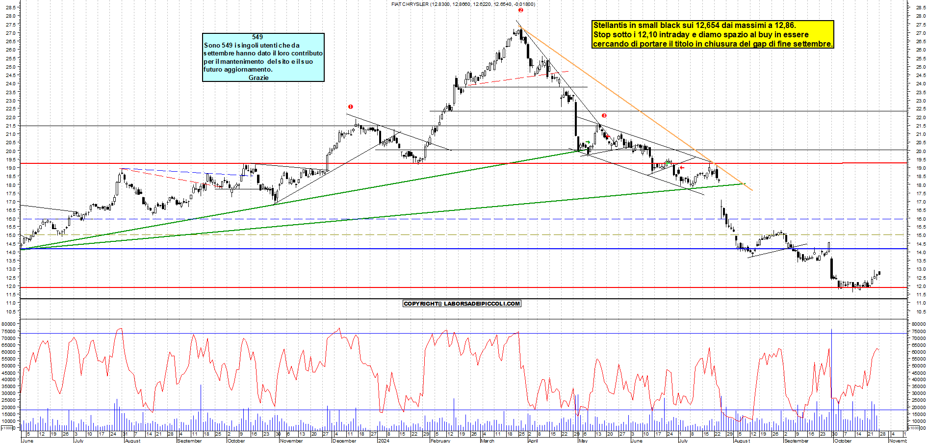Viewport: 927px width, 443px height.
Task: Click 80000 on the left volume axis
Action: (x=9, y=324)
